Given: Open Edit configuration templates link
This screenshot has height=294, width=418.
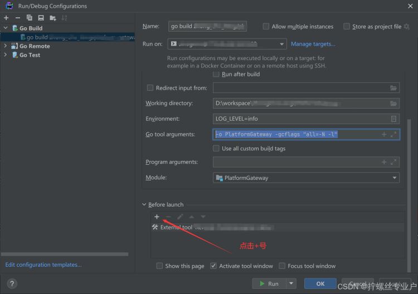Looking at the screenshot, I should 43,264.
